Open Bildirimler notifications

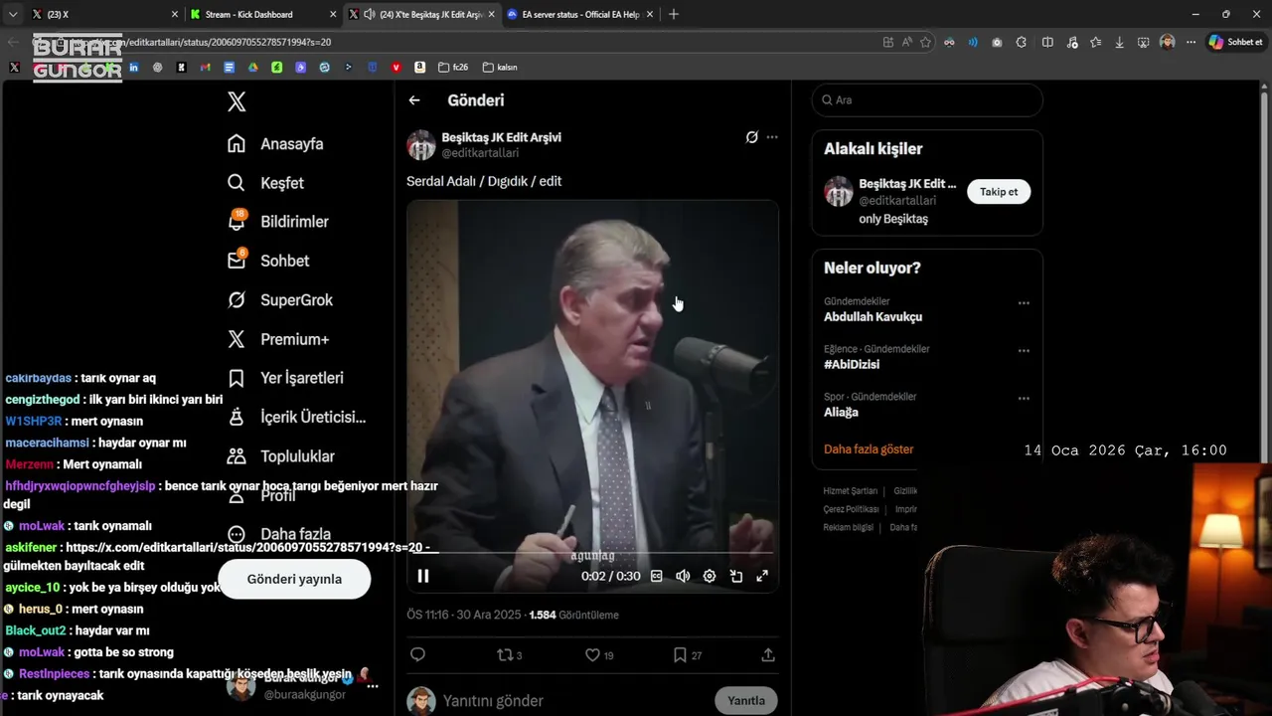click(x=277, y=222)
